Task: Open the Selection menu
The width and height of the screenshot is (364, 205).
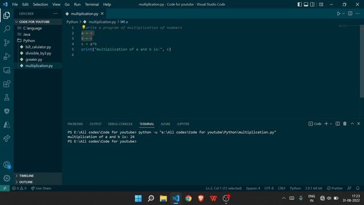Action: 40,5
